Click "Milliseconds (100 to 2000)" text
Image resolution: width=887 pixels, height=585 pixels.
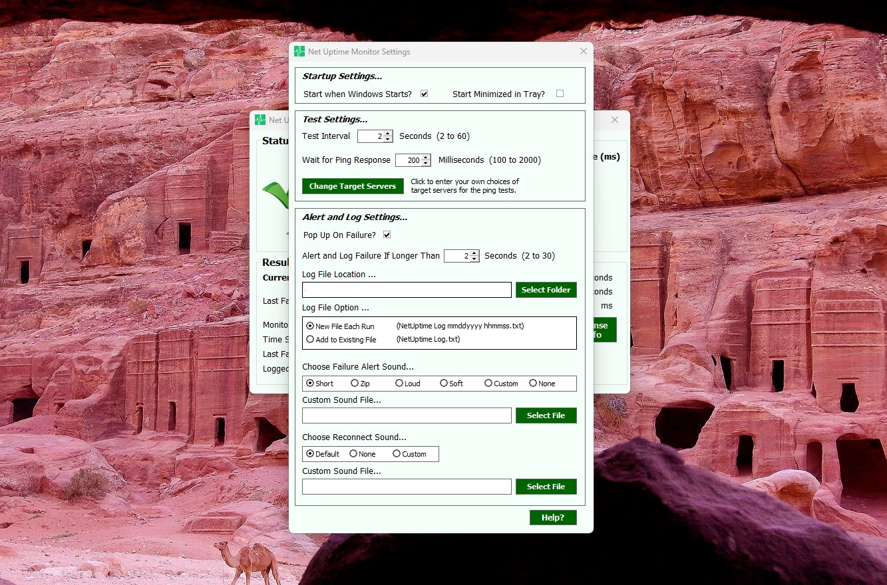490,160
